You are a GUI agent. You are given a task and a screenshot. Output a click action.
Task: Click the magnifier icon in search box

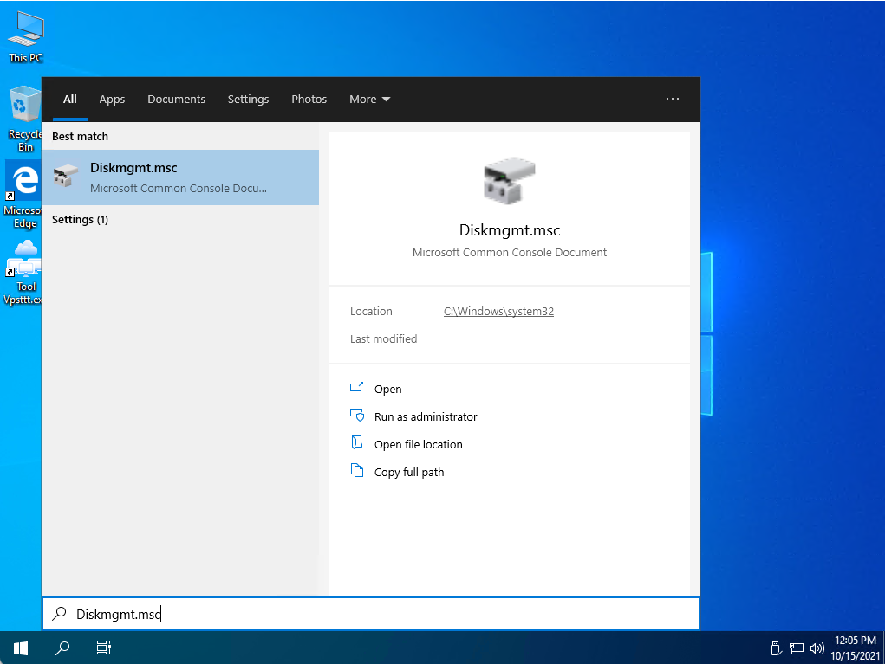59,613
